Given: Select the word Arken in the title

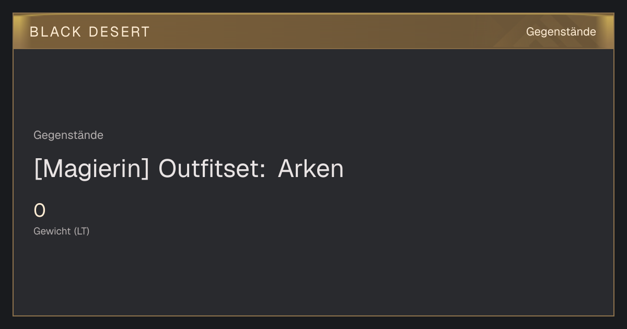Looking at the screenshot, I should click(x=311, y=169).
